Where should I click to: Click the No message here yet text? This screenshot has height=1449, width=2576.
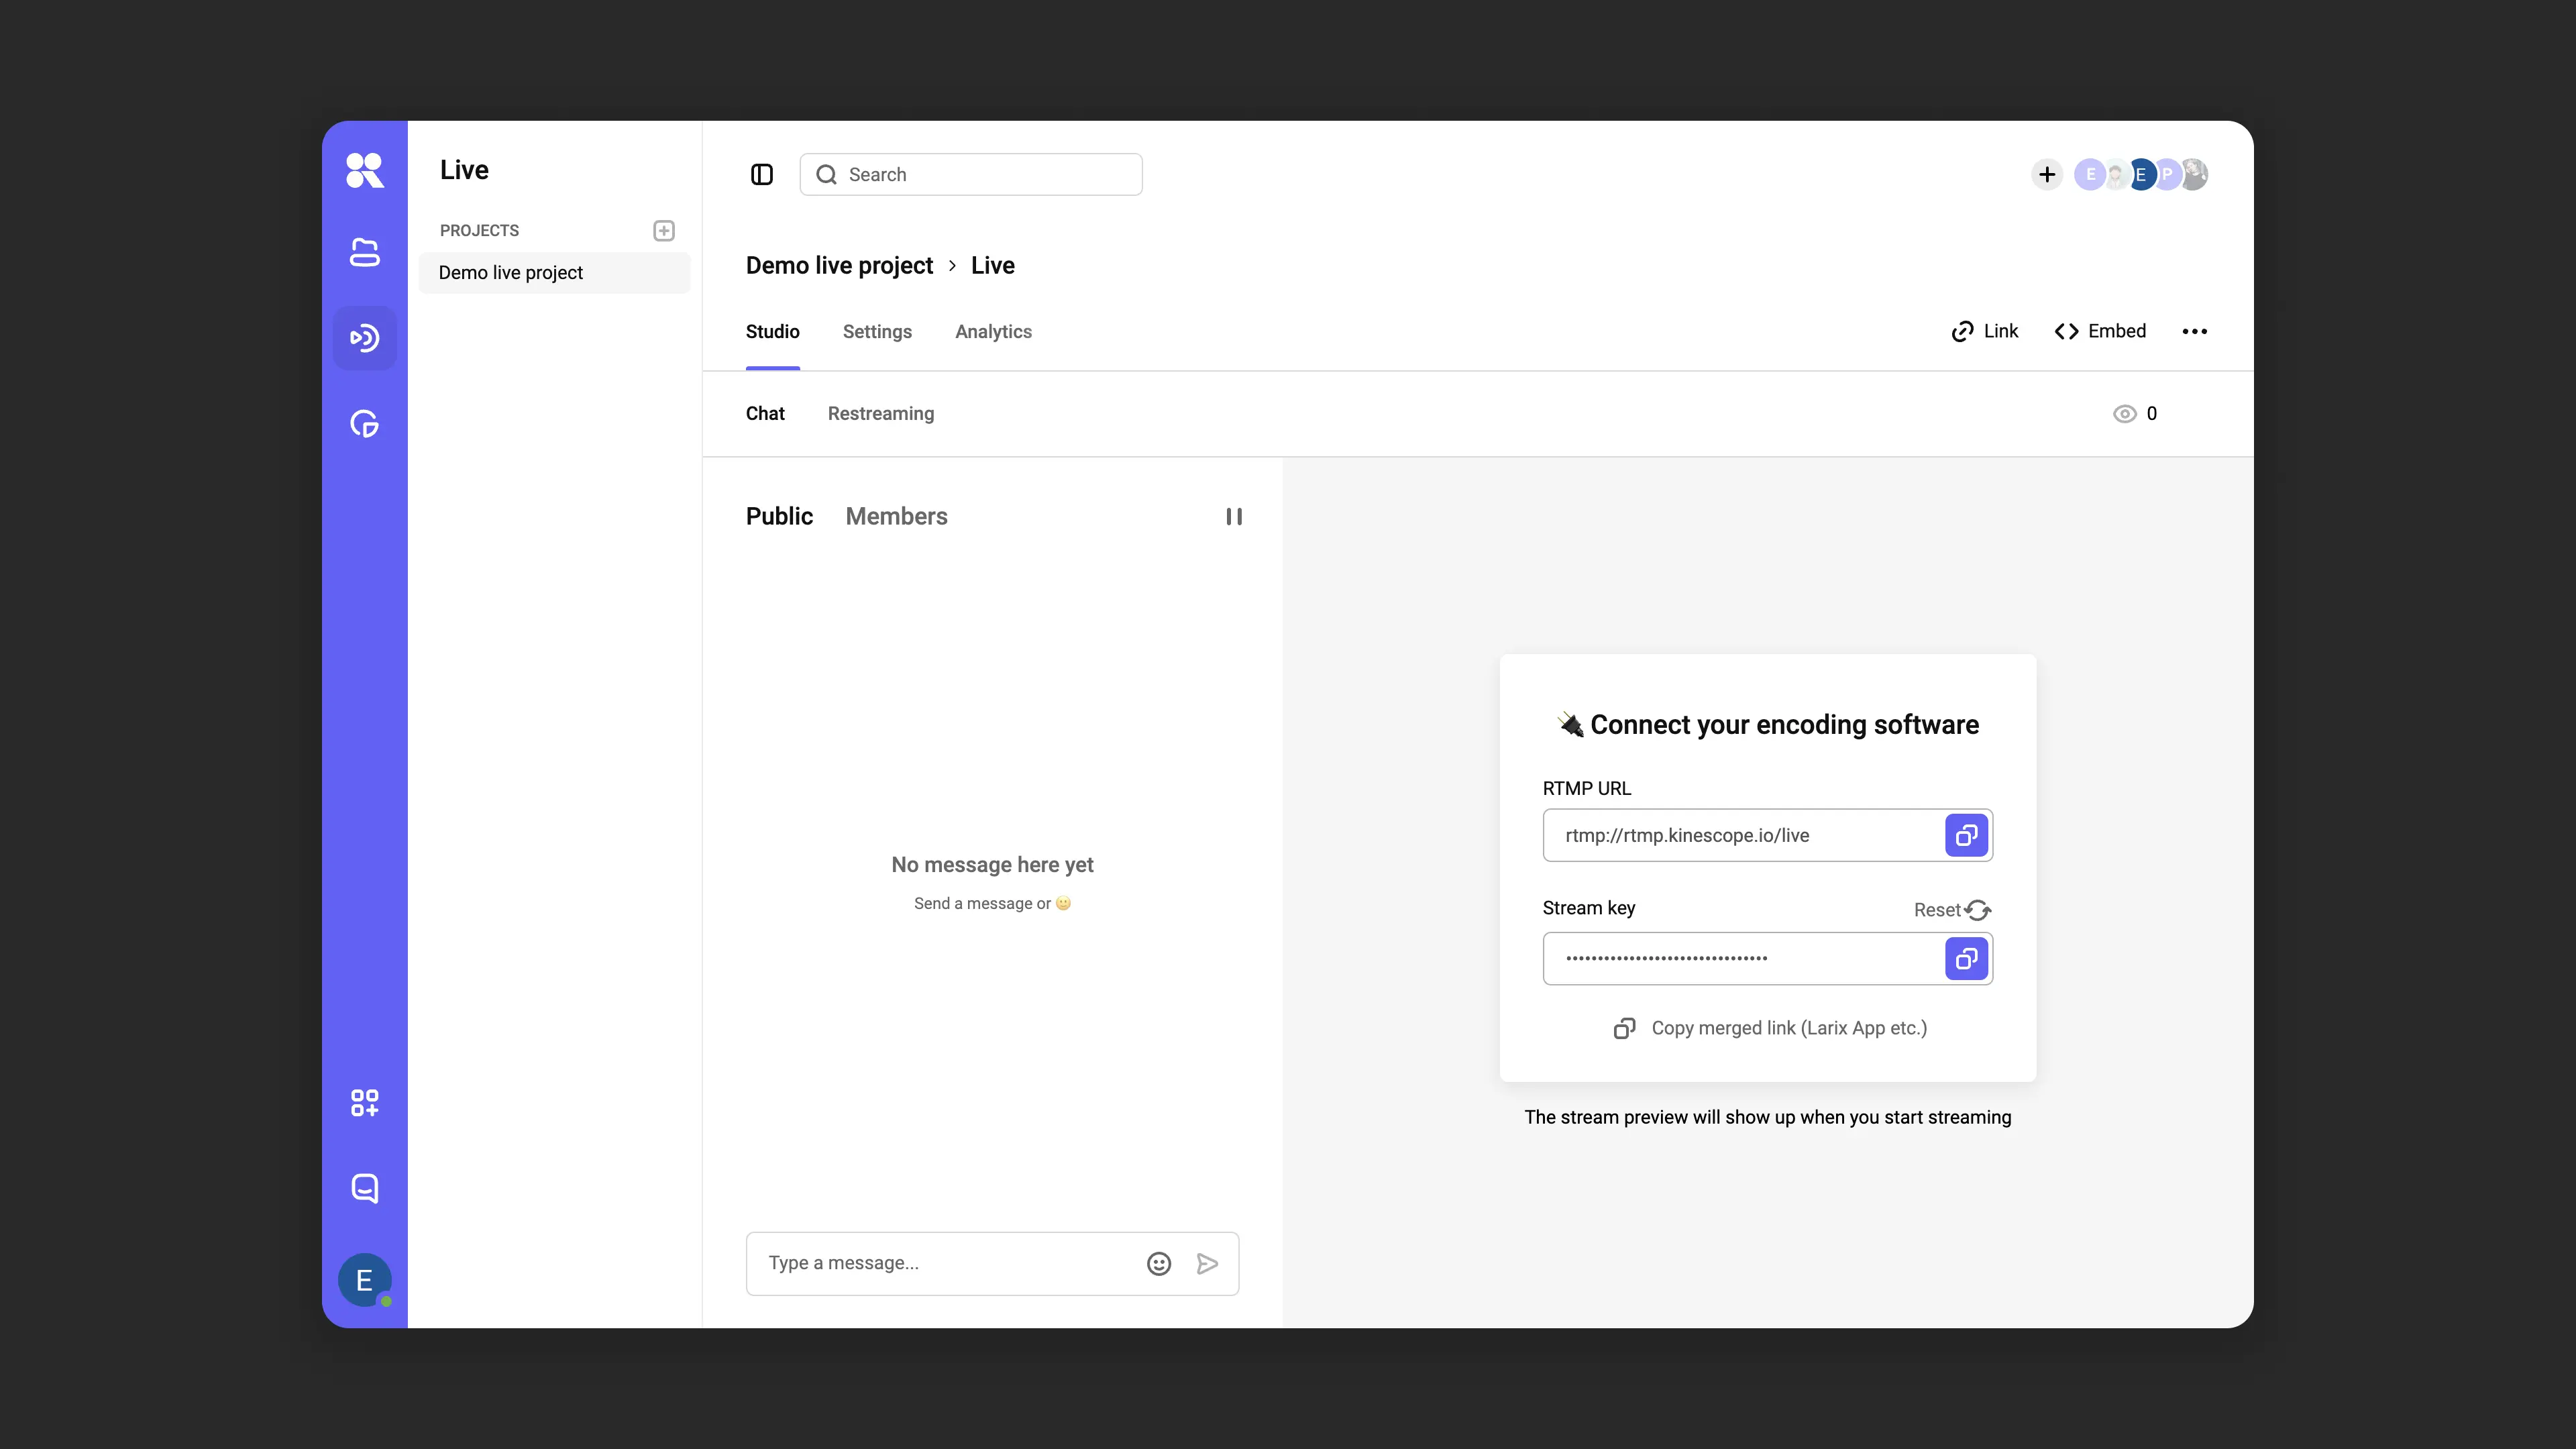pyautogui.click(x=992, y=865)
